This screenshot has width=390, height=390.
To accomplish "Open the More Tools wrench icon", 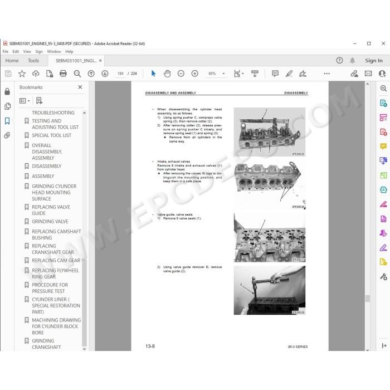I will (x=383, y=276).
